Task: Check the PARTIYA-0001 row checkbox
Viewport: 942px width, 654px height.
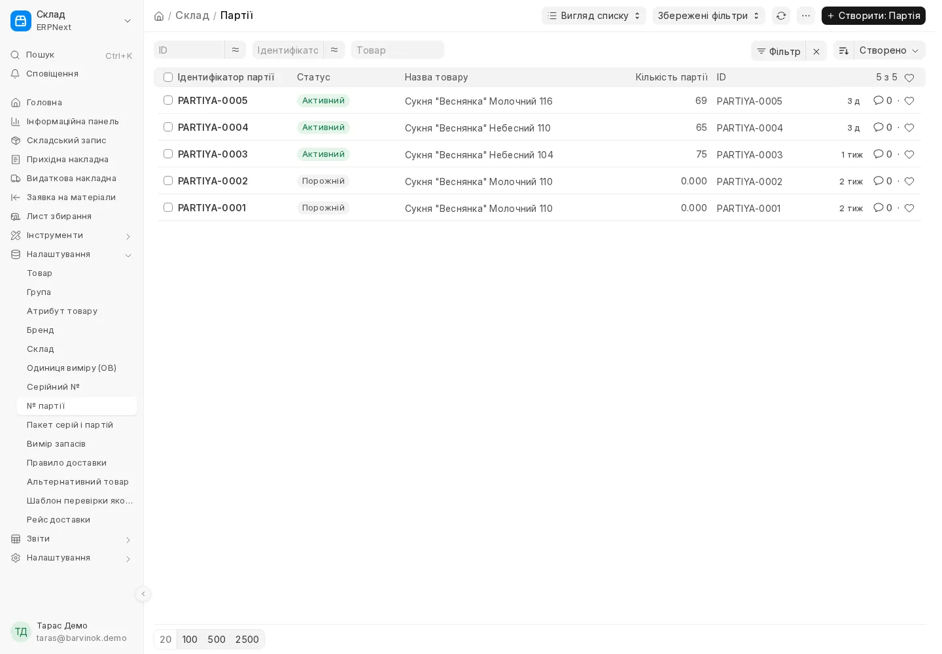Action: pyautogui.click(x=168, y=207)
